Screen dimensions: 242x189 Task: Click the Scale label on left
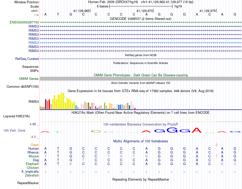[34, 6]
